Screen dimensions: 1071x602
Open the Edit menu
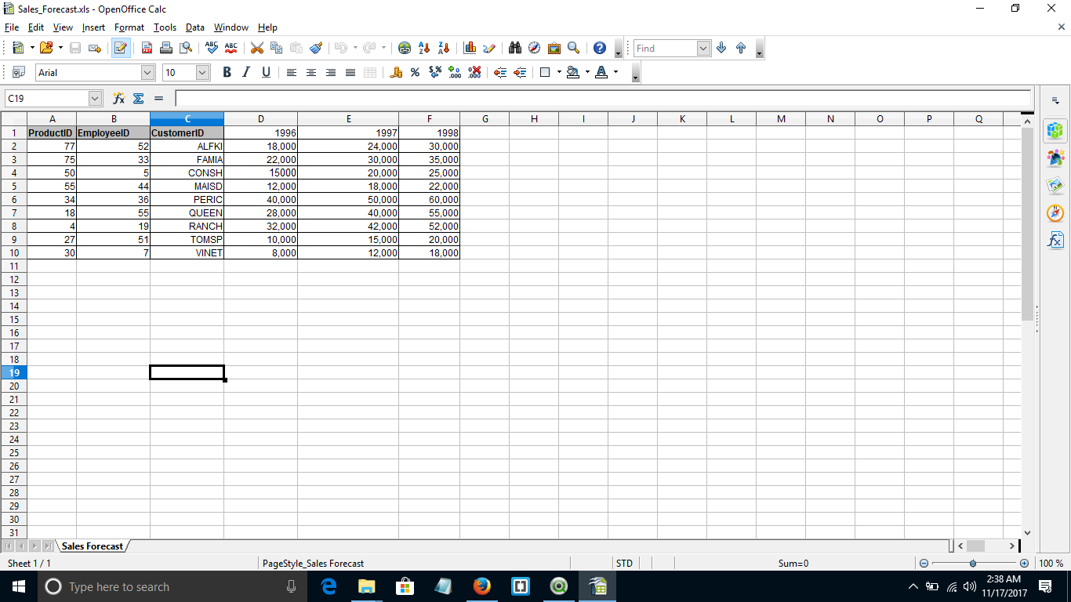tap(35, 27)
